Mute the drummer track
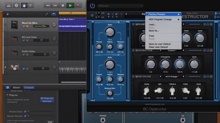 [x=24, y=69]
